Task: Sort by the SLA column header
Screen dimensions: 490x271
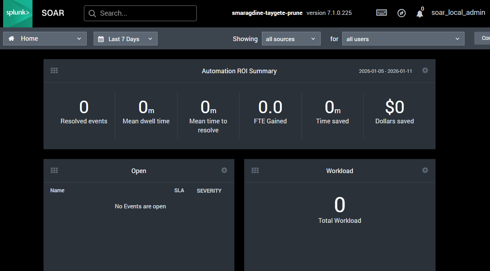Action: [x=179, y=191]
